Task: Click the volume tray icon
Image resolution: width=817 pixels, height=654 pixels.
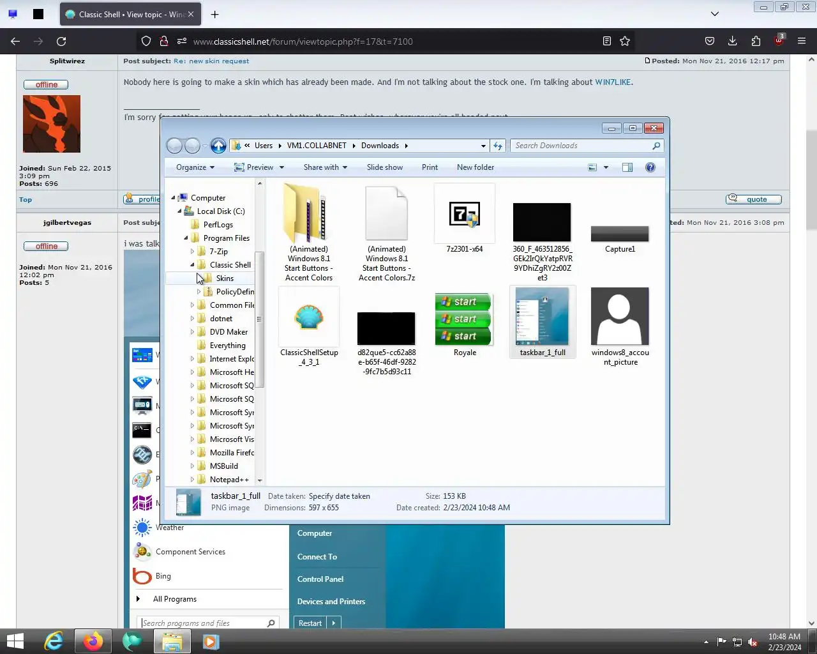Action: (x=753, y=642)
